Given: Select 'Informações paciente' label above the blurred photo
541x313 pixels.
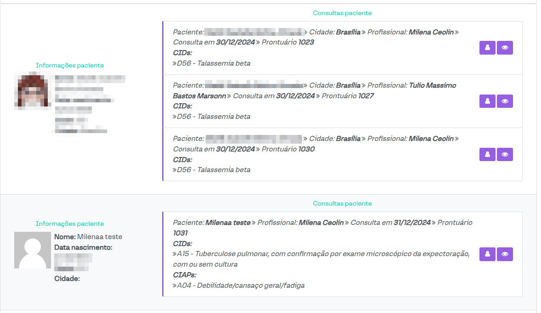Looking at the screenshot, I should click(70, 66).
